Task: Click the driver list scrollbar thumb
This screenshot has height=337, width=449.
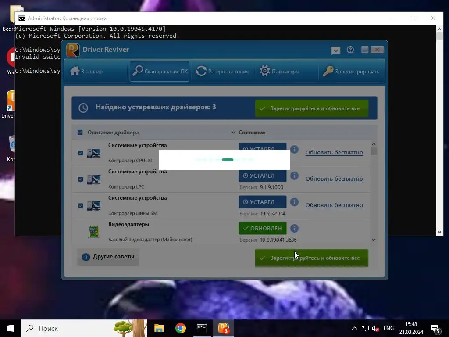Action: (x=374, y=151)
